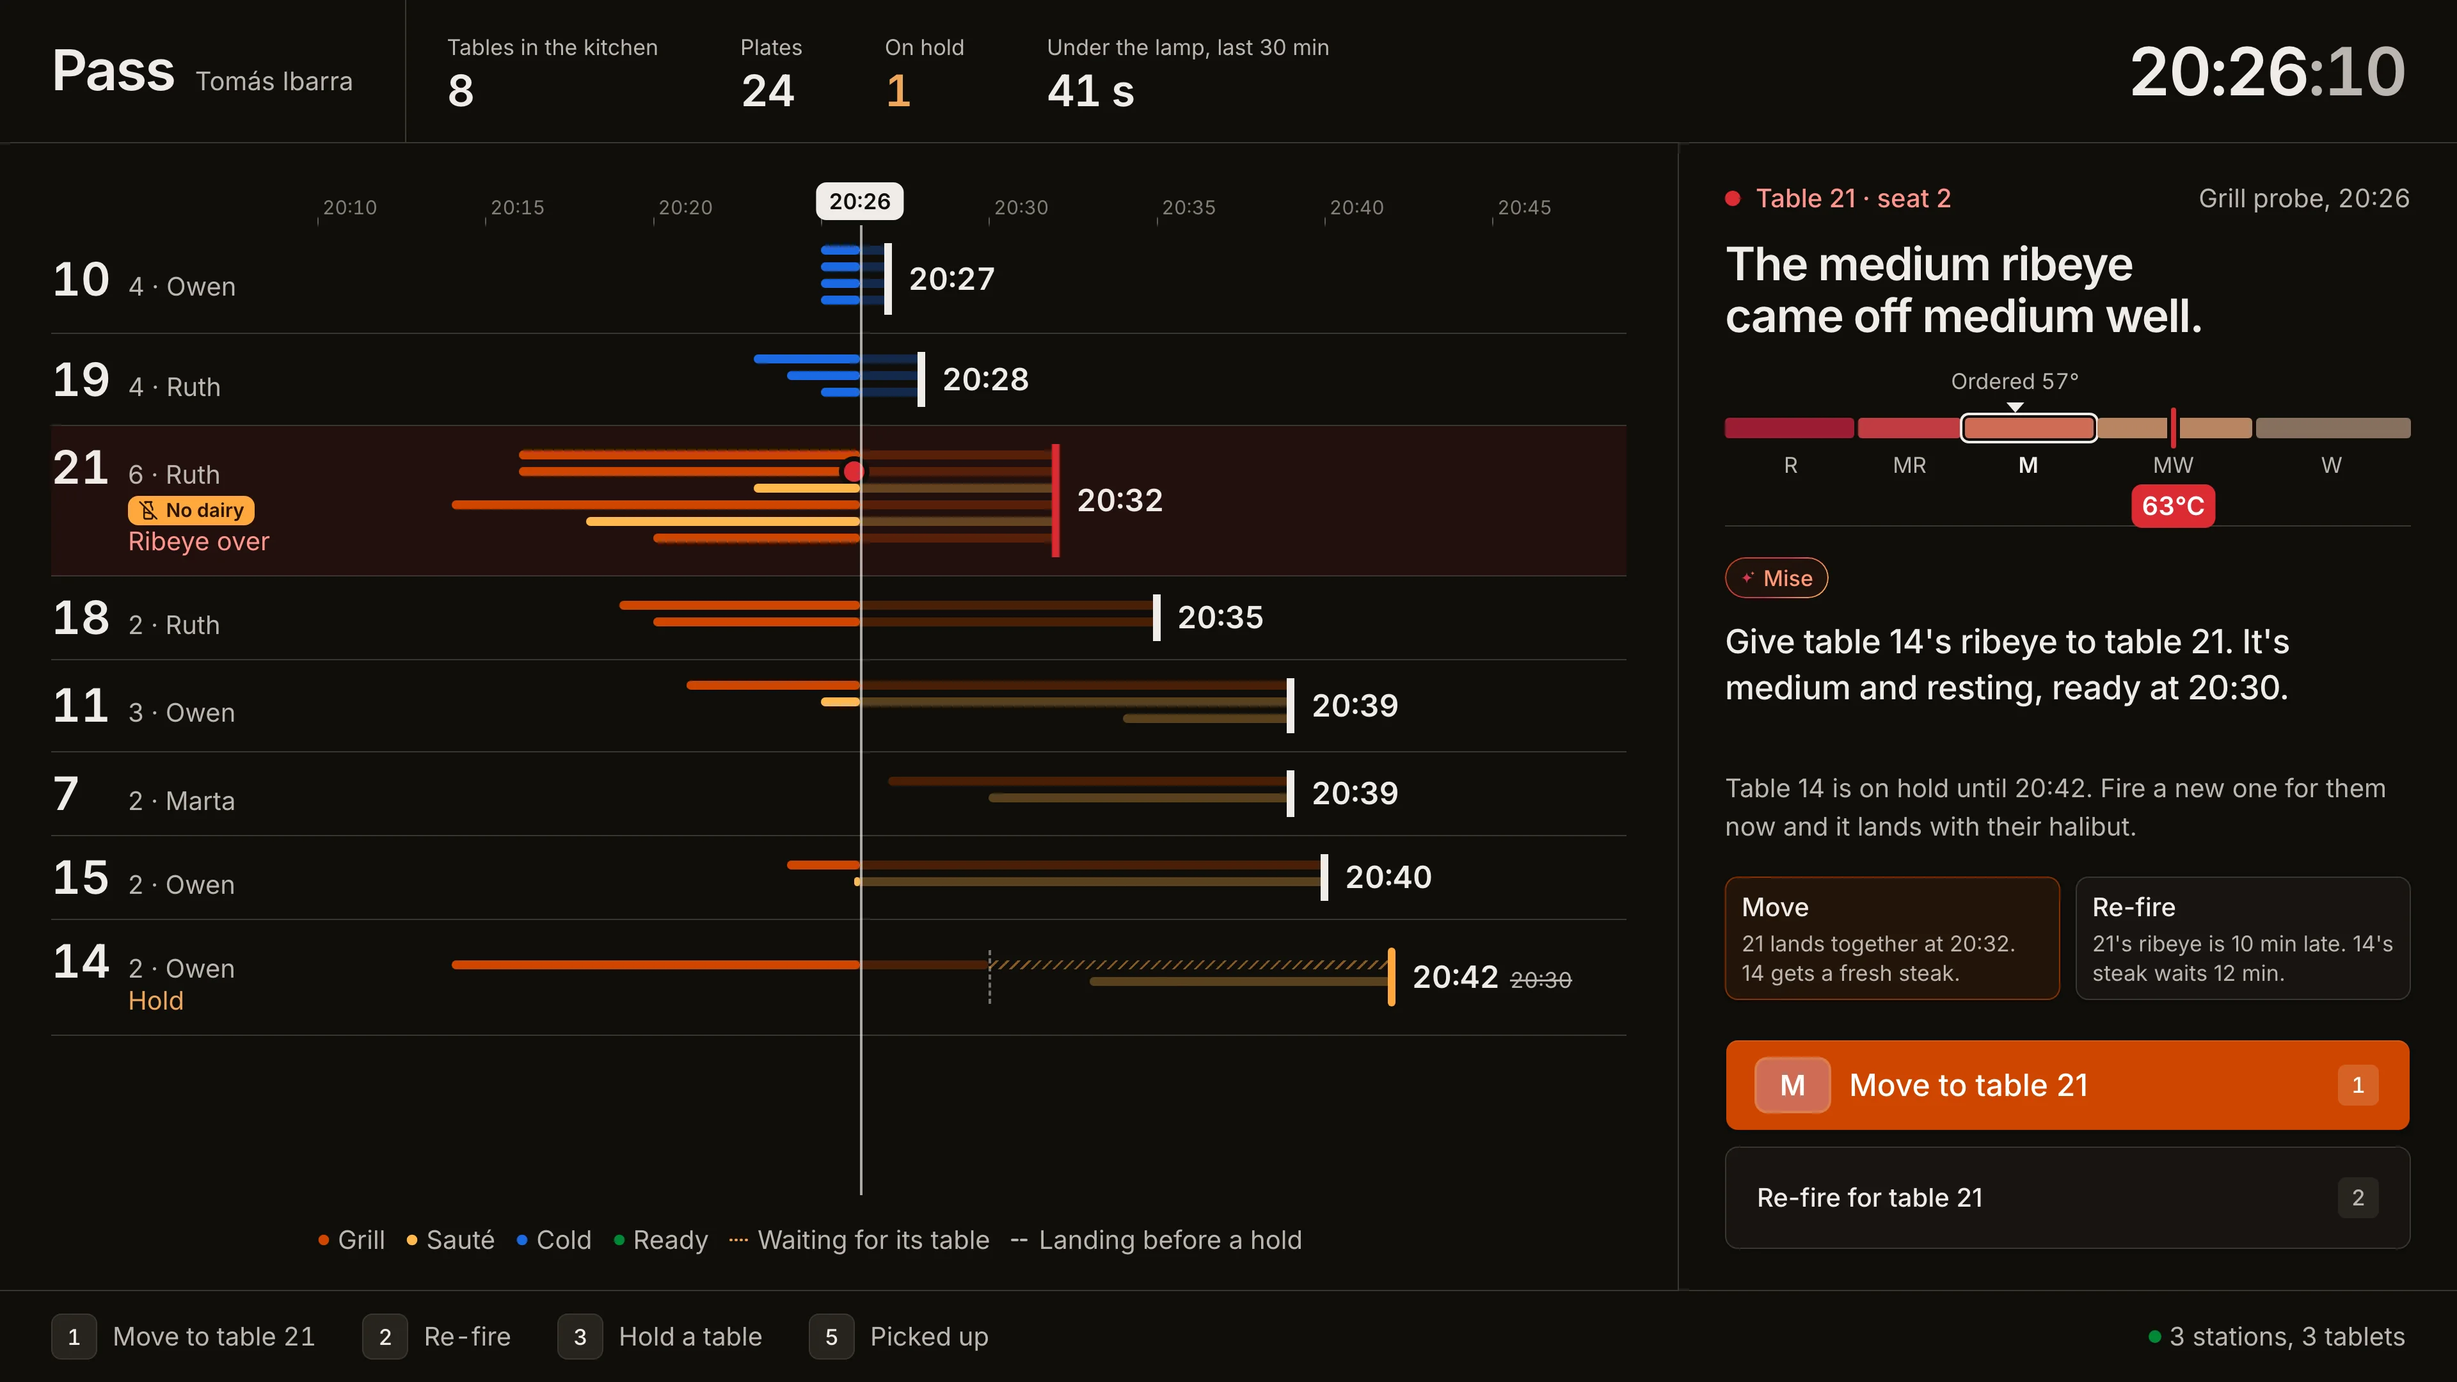The image size is (2457, 1382).
Task: Select table 15 row
Action: [838, 877]
